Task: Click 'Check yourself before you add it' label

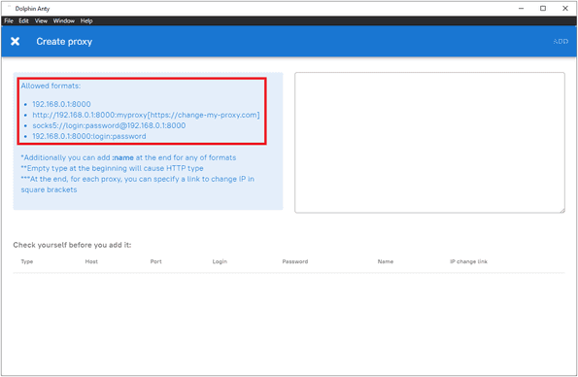Action: 72,245
